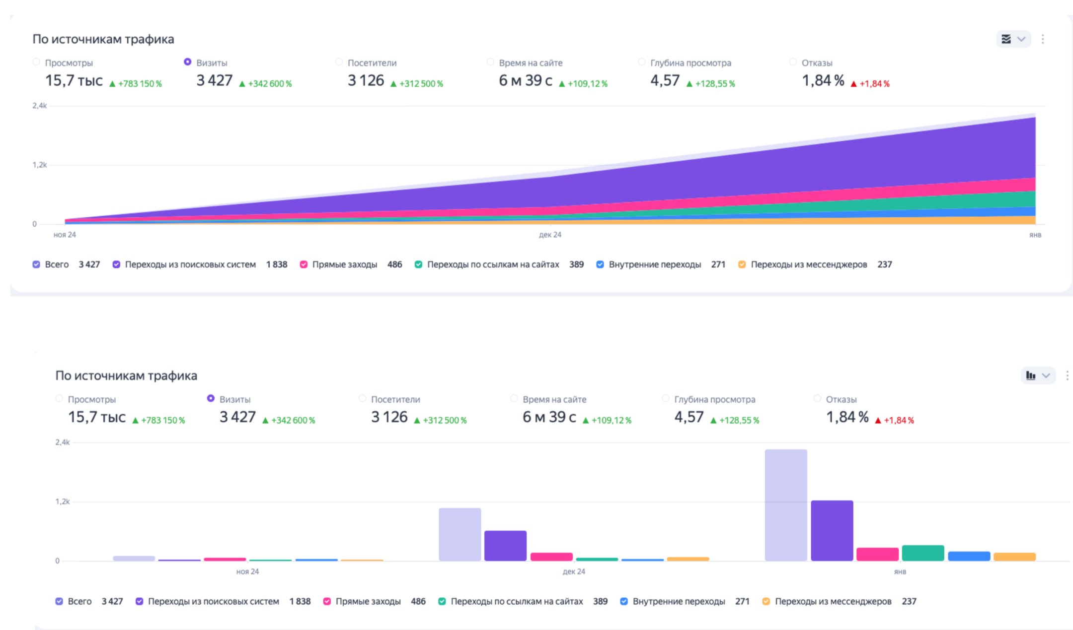Click the green site-links bar for янв
This screenshot has height=630, width=1073.
923,553
